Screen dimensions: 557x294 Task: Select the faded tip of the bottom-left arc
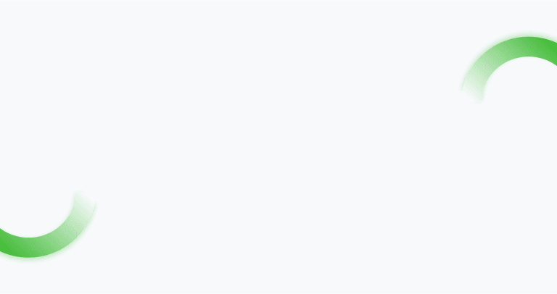[x=85, y=204]
